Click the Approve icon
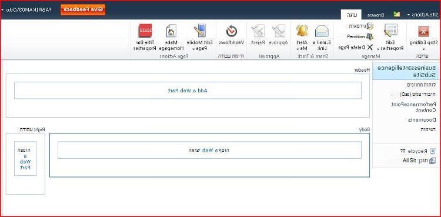 278,31
